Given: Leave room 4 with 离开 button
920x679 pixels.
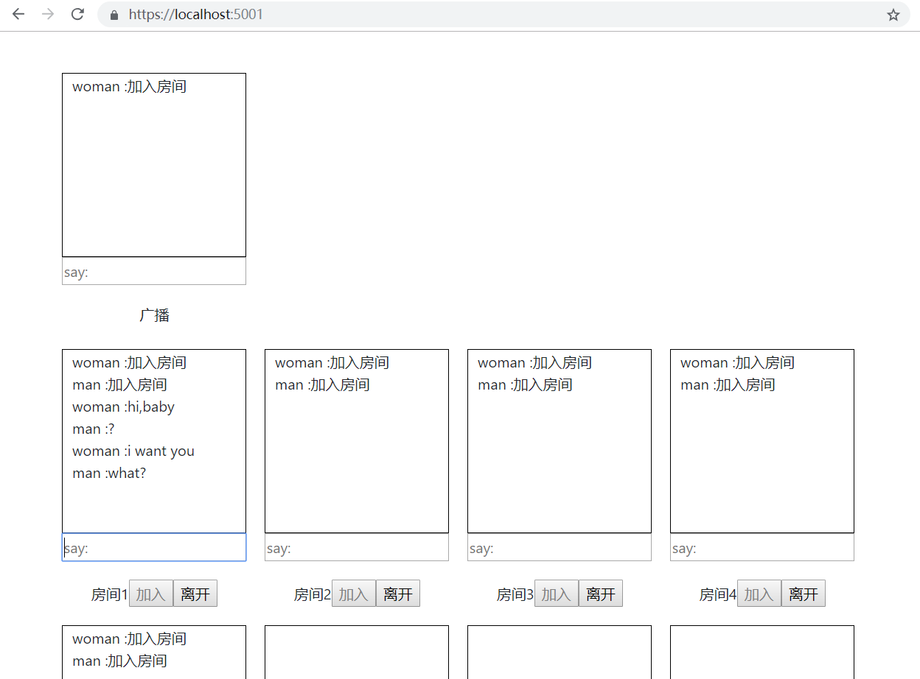Looking at the screenshot, I should [x=804, y=594].
